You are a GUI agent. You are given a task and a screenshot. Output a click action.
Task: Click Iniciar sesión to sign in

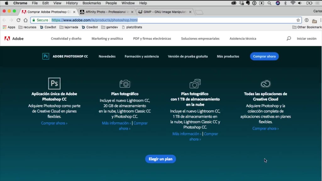[307, 39]
